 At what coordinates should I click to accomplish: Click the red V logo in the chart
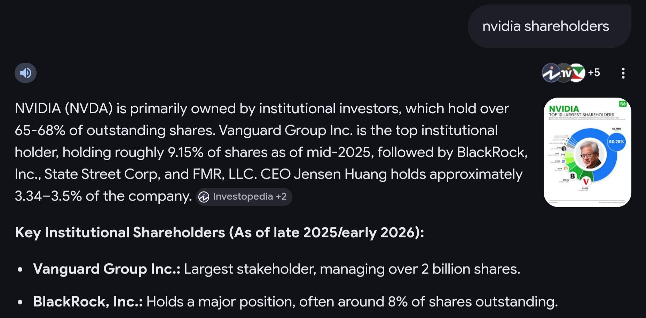coord(586,181)
